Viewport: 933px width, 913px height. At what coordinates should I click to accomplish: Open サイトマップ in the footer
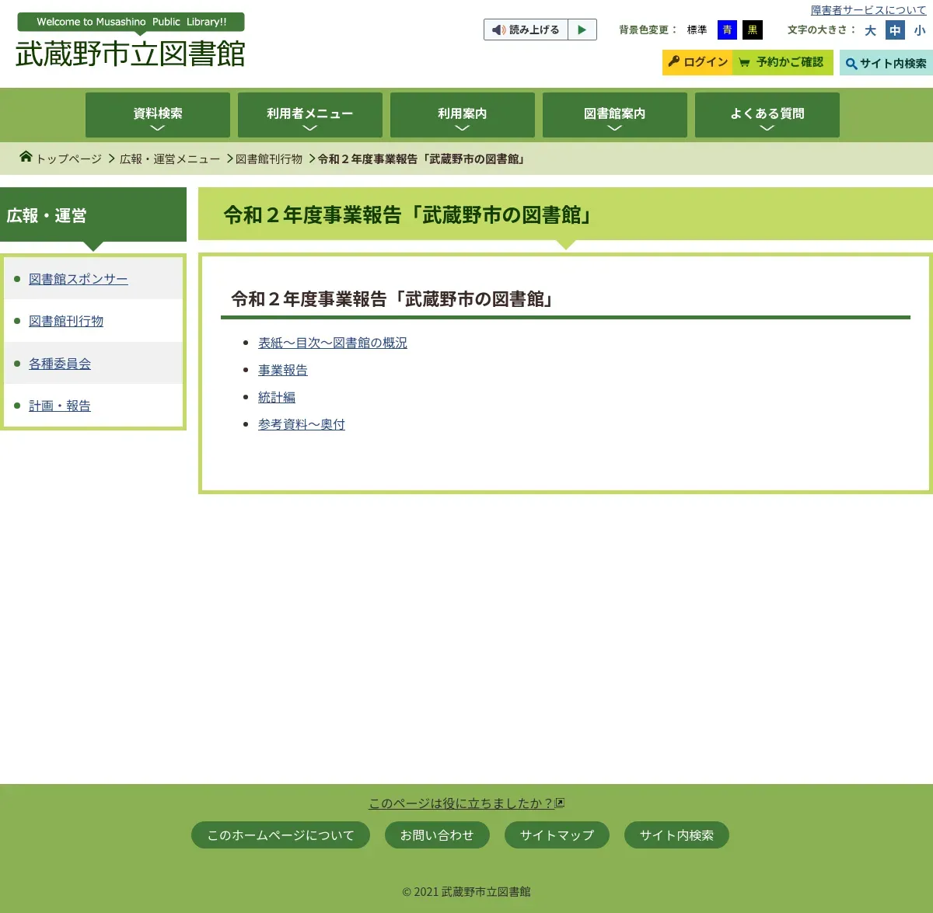[557, 835]
